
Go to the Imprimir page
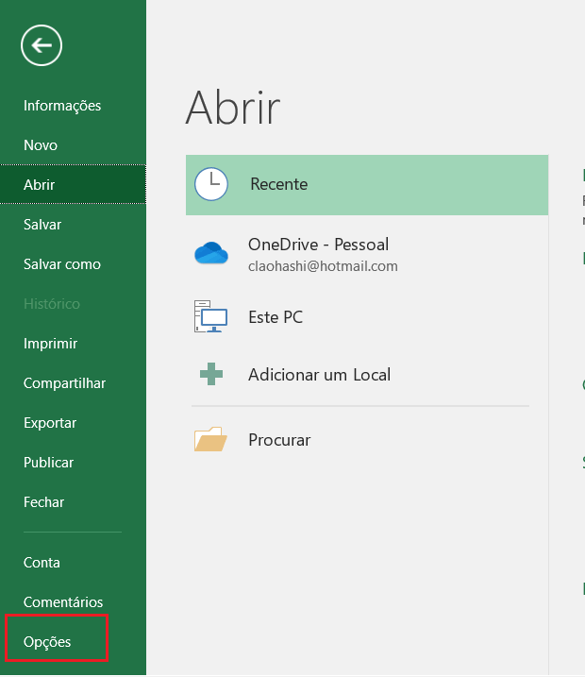click(x=50, y=344)
